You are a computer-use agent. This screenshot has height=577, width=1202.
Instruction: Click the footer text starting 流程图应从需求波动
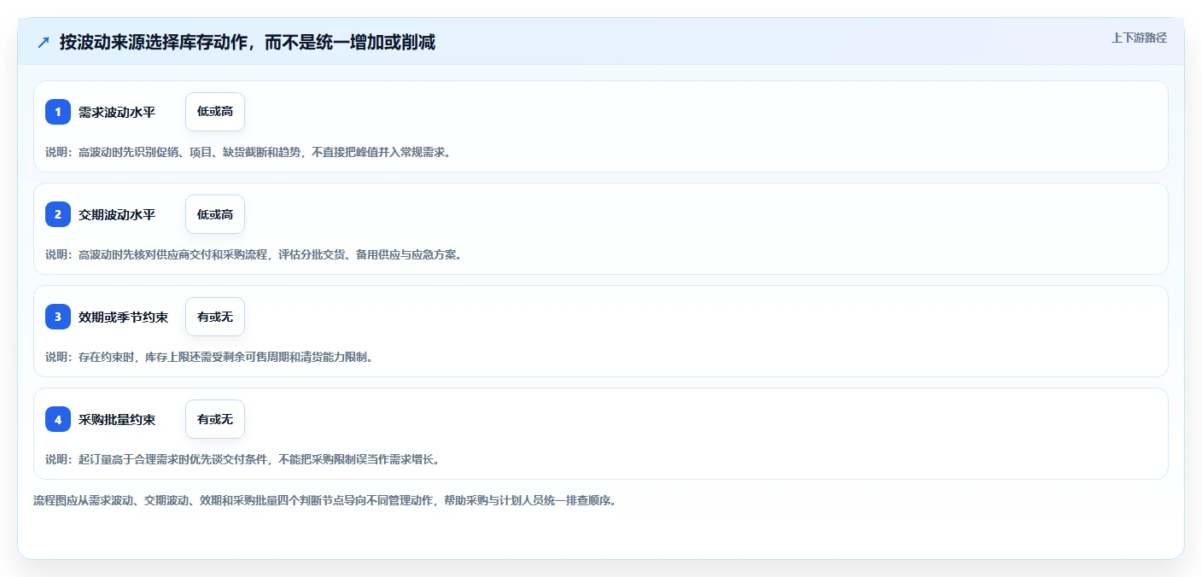tap(324, 500)
